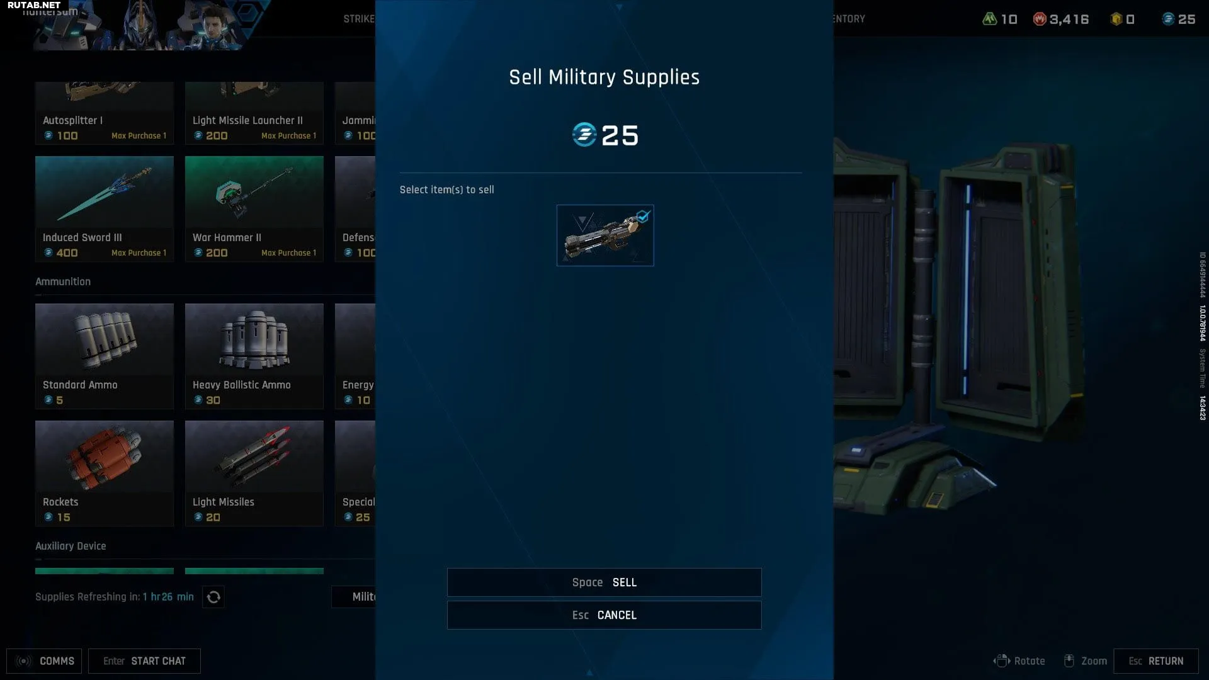
Task: Choose Heavy Ballistic Ammo
Action: tap(254, 356)
